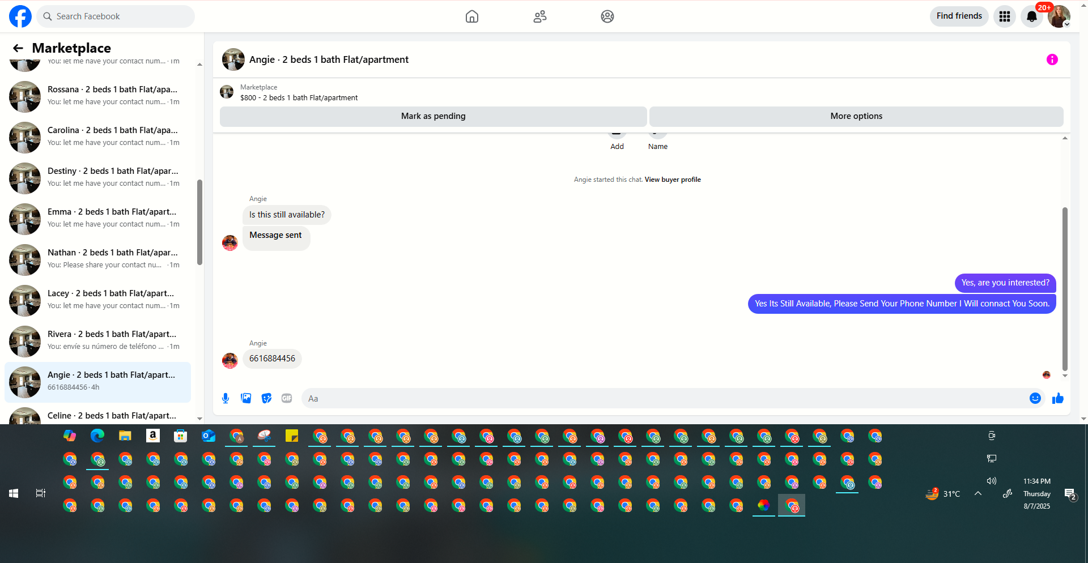
Task: Open the account profile picture menu
Action: [x=1059, y=16]
